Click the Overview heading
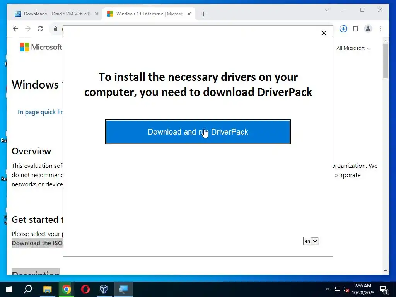396x297 pixels. (x=31, y=151)
